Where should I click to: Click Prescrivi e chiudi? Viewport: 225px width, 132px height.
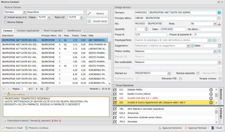pyautogui.click(x=12, y=128)
